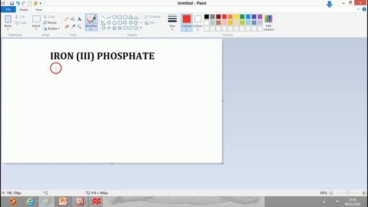
Task: Click the Copy button
Action: pos(21,23)
